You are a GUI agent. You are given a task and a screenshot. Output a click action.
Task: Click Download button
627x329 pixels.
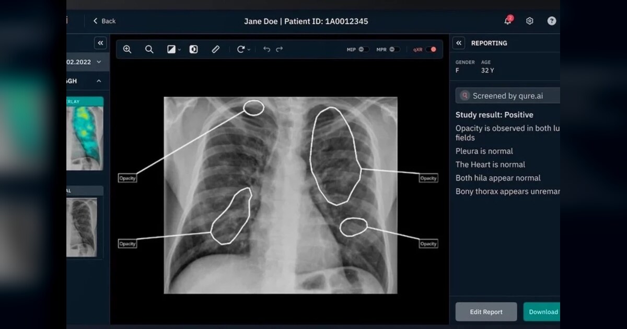pyautogui.click(x=542, y=312)
